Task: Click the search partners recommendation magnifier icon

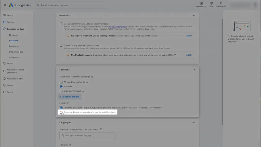Action: 68,36
